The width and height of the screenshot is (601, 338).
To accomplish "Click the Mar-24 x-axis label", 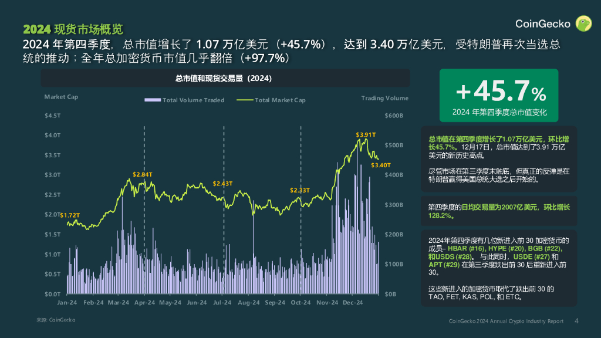I will (119, 302).
